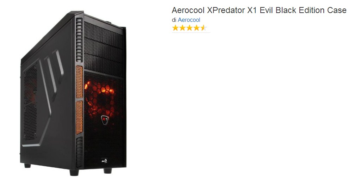Click the side panel mesh vent
Screen dimensions: 348x192
[x=30, y=102]
